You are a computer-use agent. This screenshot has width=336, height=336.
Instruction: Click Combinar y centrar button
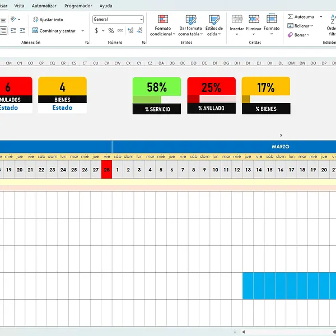[x=54, y=31]
